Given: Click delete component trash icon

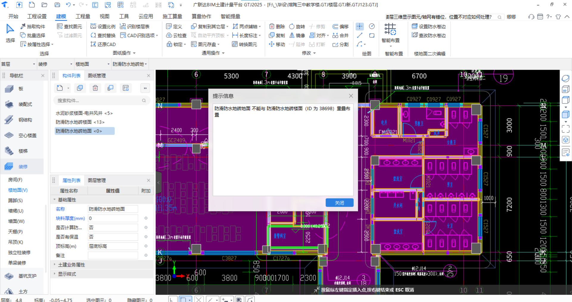Looking at the screenshot, I should [95, 88].
